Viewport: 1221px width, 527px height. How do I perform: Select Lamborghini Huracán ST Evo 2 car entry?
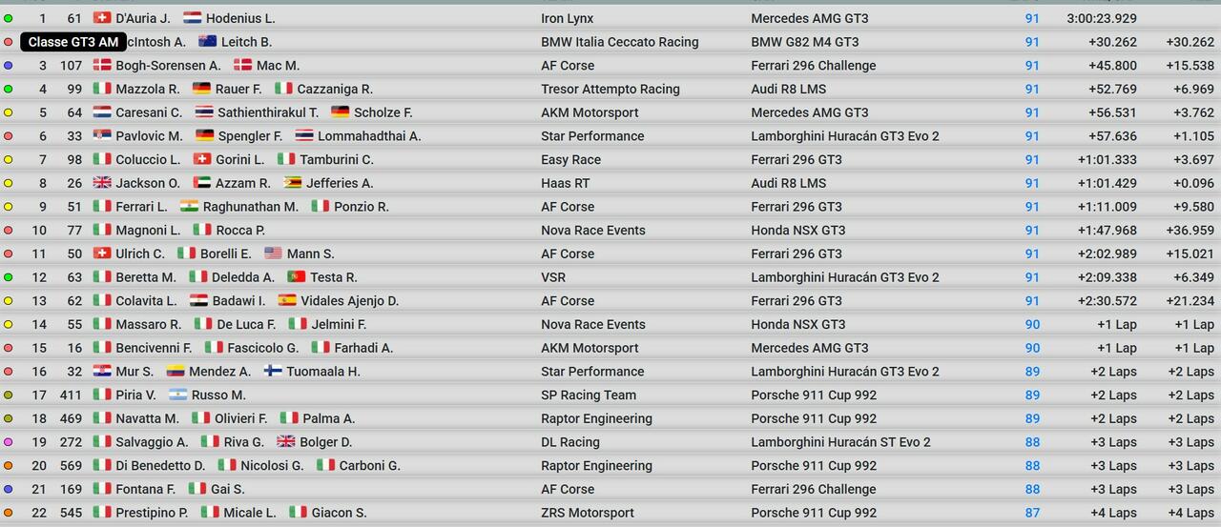point(840,442)
